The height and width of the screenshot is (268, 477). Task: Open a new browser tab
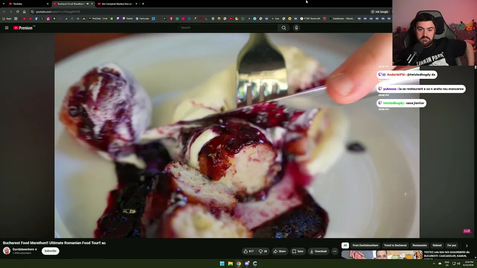point(143,4)
